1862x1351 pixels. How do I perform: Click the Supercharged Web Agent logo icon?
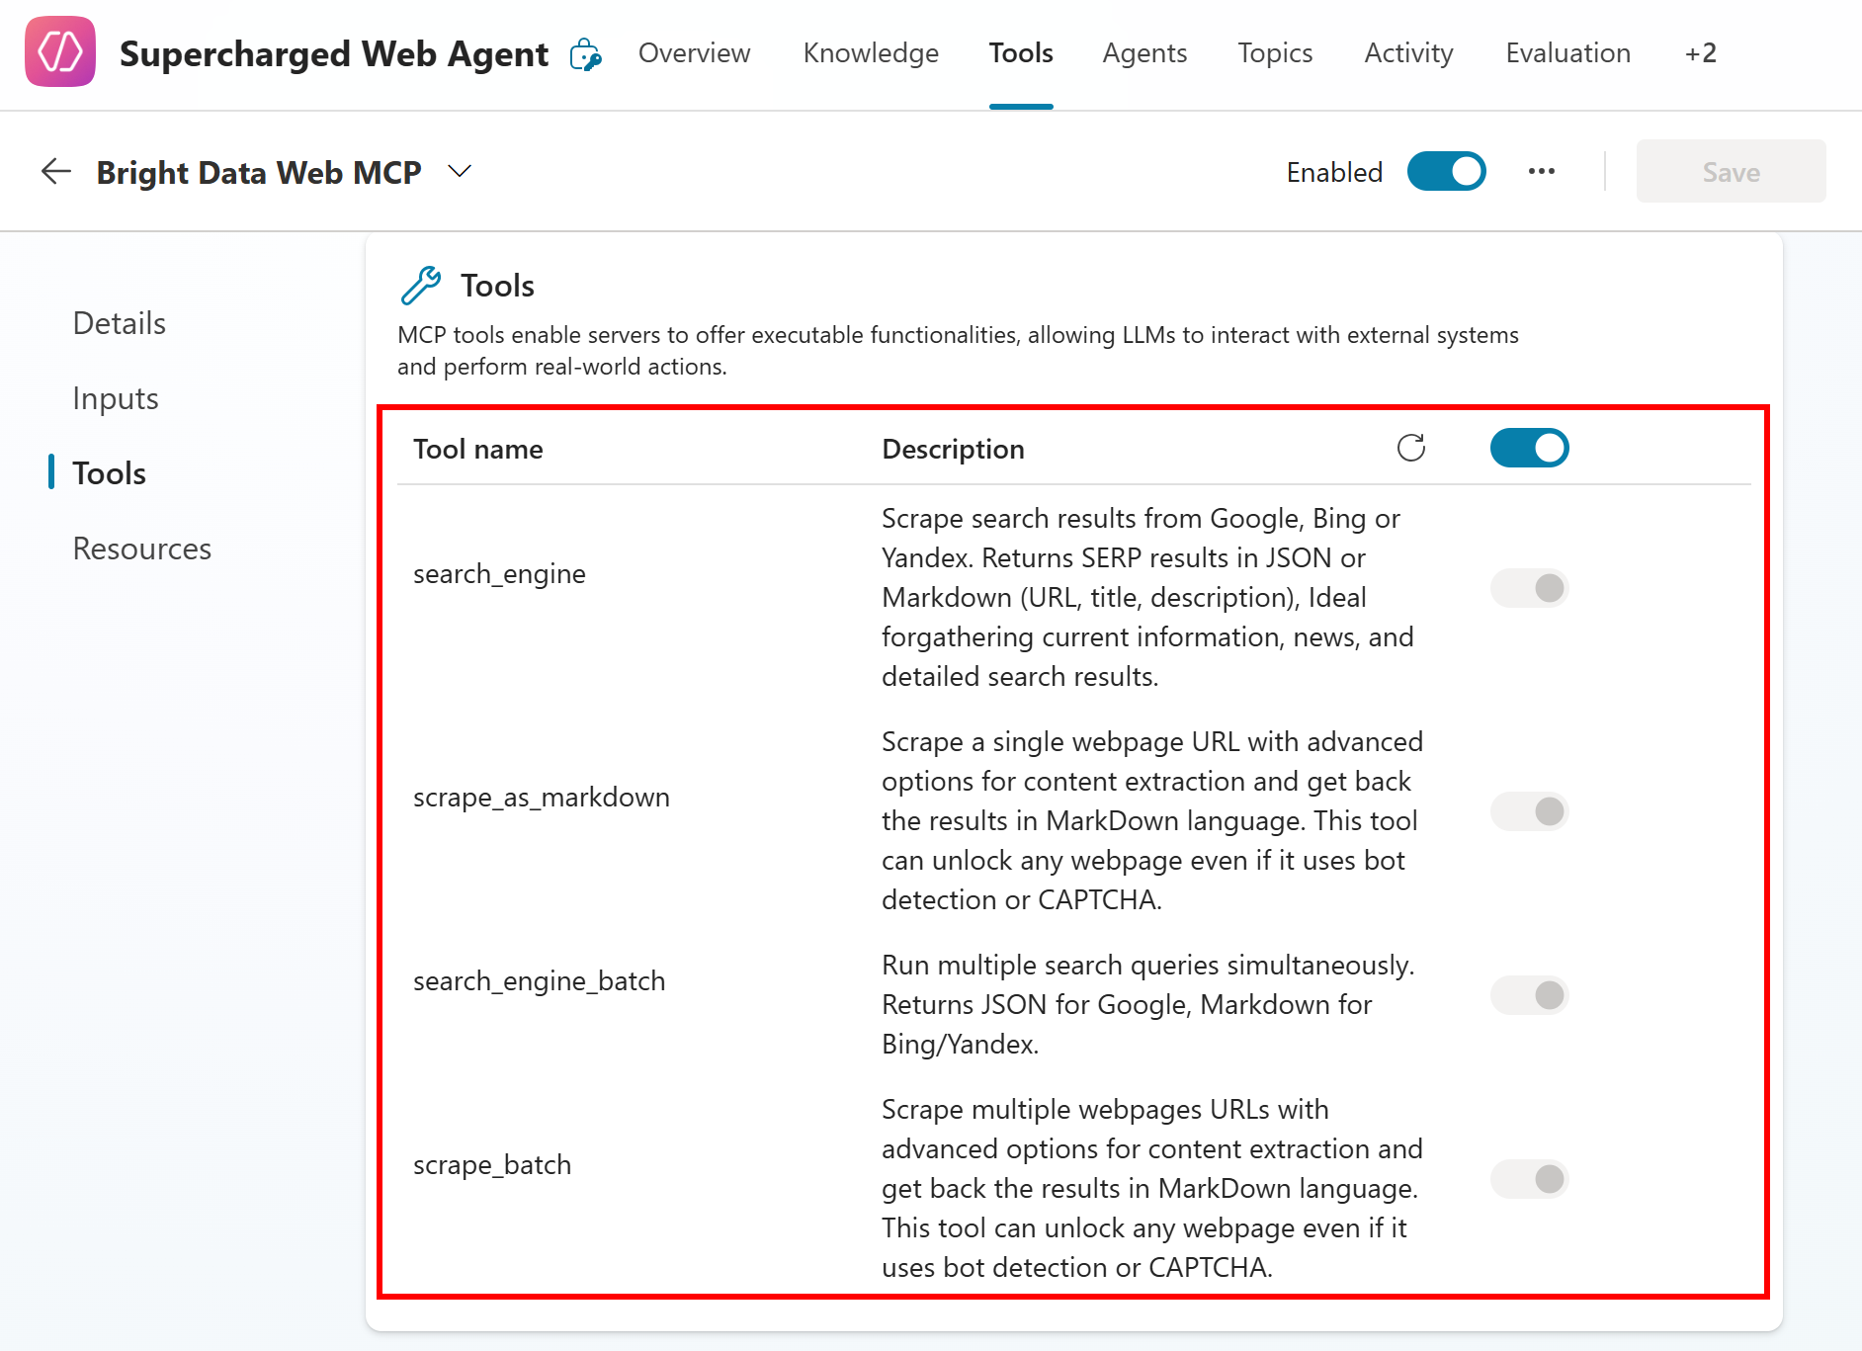pyautogui.click(x=60, y=52)
